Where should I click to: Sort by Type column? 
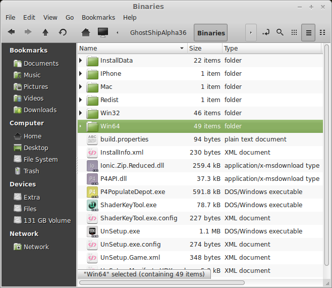click(x=272, y=49)
